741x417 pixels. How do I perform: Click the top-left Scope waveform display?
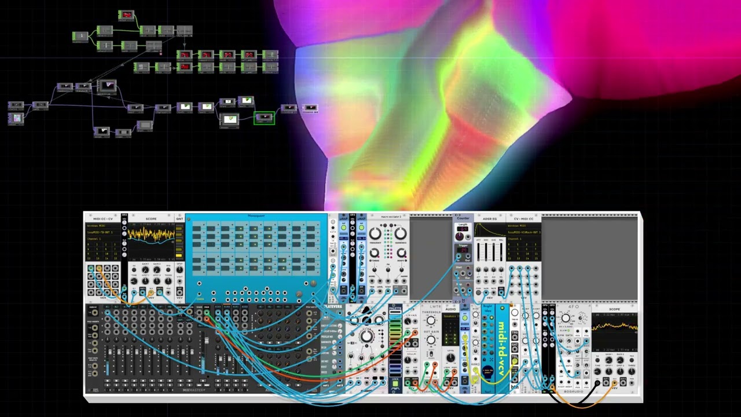click(x=152, y=242)
